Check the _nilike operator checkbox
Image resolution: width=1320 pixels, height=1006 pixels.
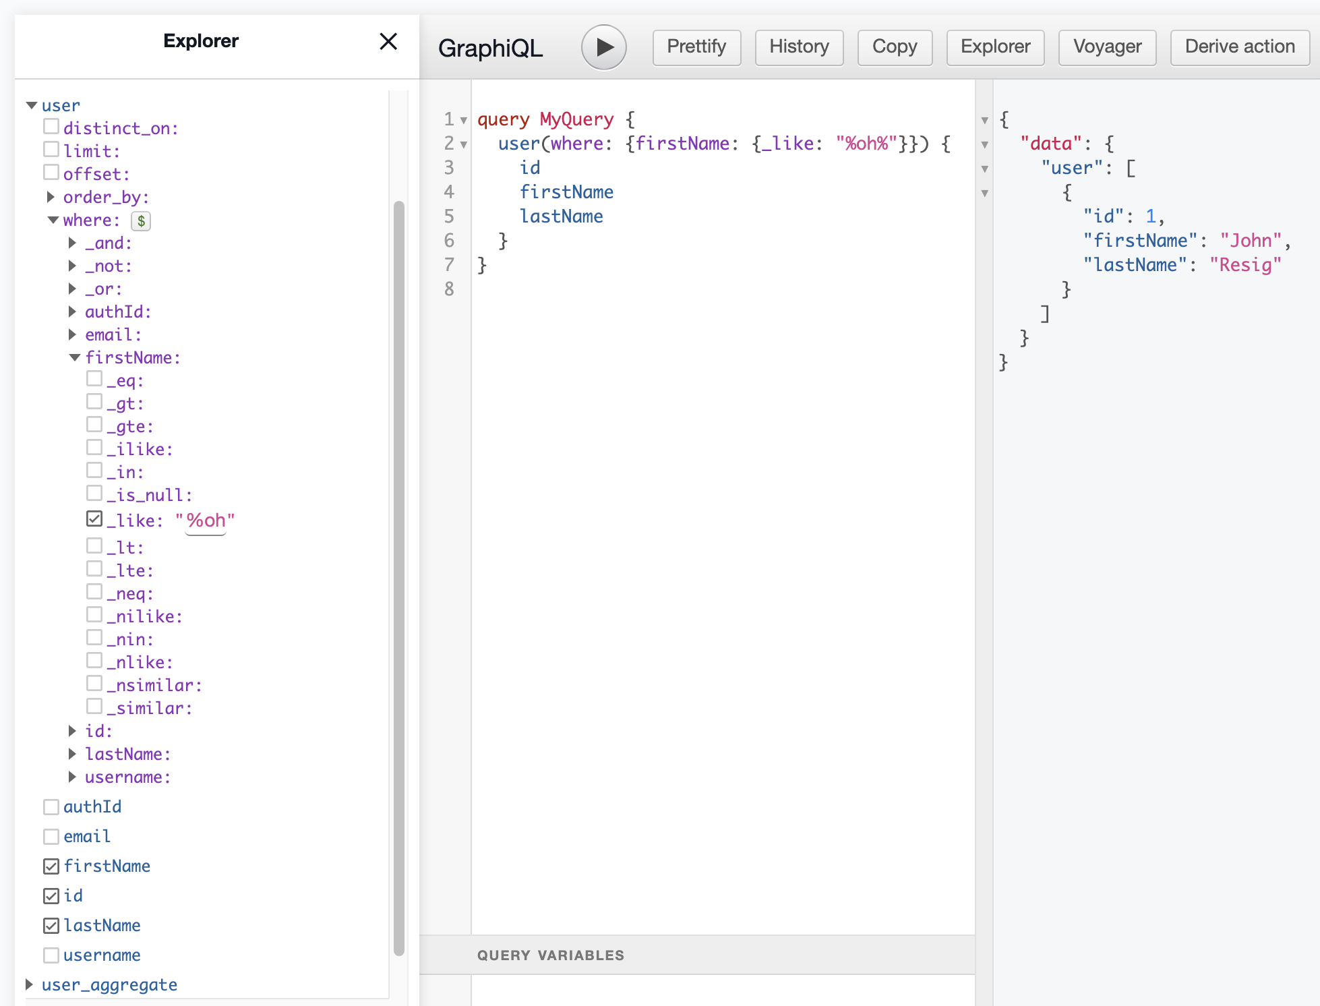point(94,615)
